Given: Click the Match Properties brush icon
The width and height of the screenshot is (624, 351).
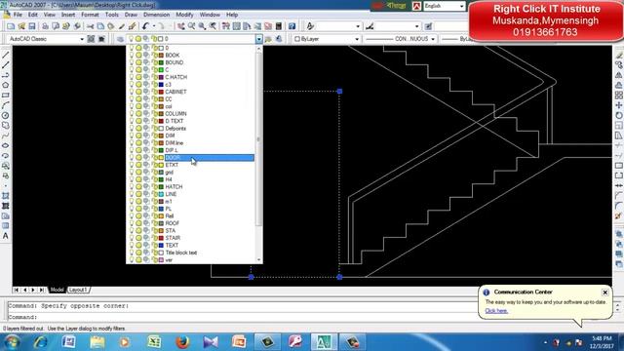Looking at the screenshot, I should click(132, 26).
